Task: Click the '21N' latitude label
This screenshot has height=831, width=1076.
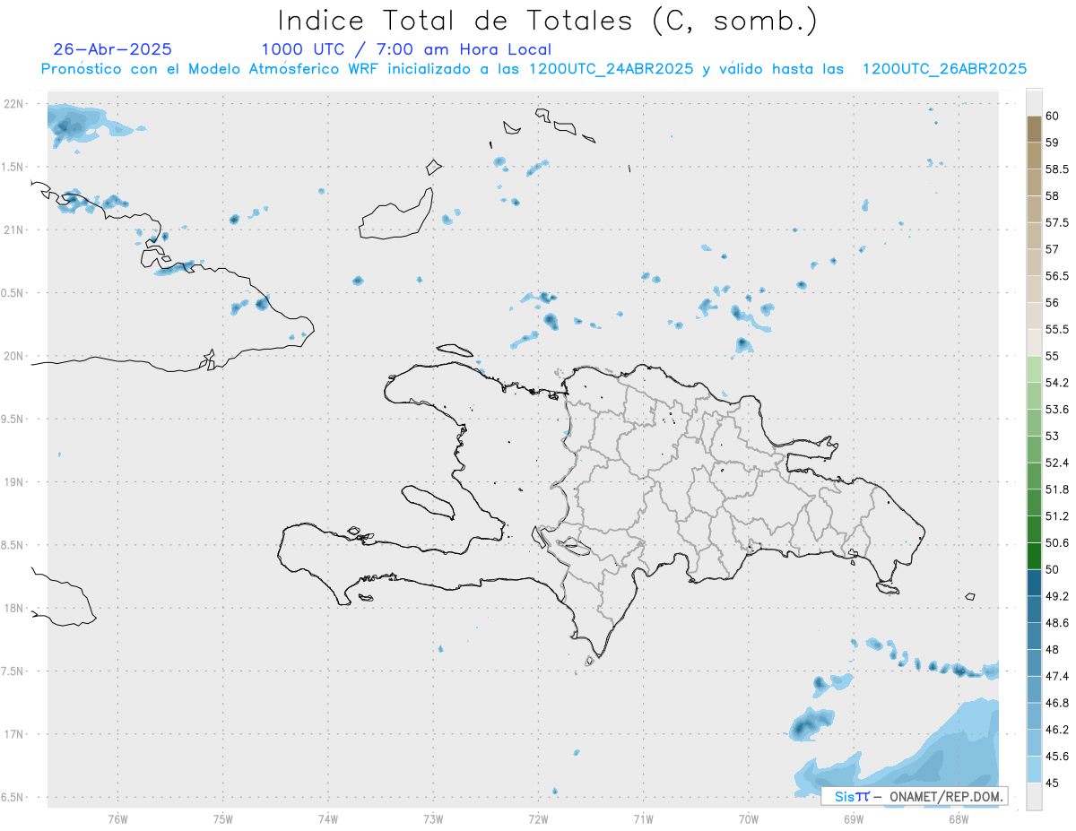Action: (x=15, y=229)
